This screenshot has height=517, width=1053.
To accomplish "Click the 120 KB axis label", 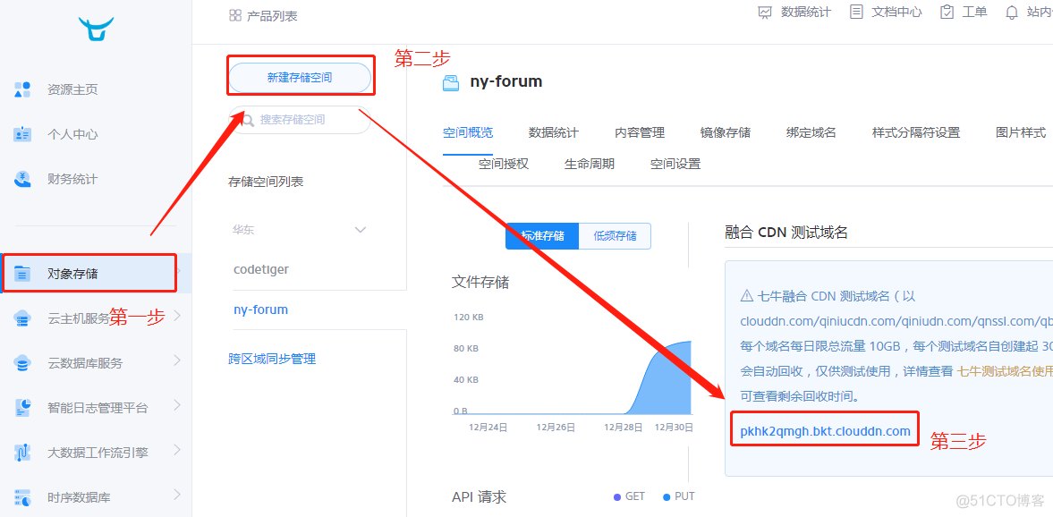I will 469,317.
